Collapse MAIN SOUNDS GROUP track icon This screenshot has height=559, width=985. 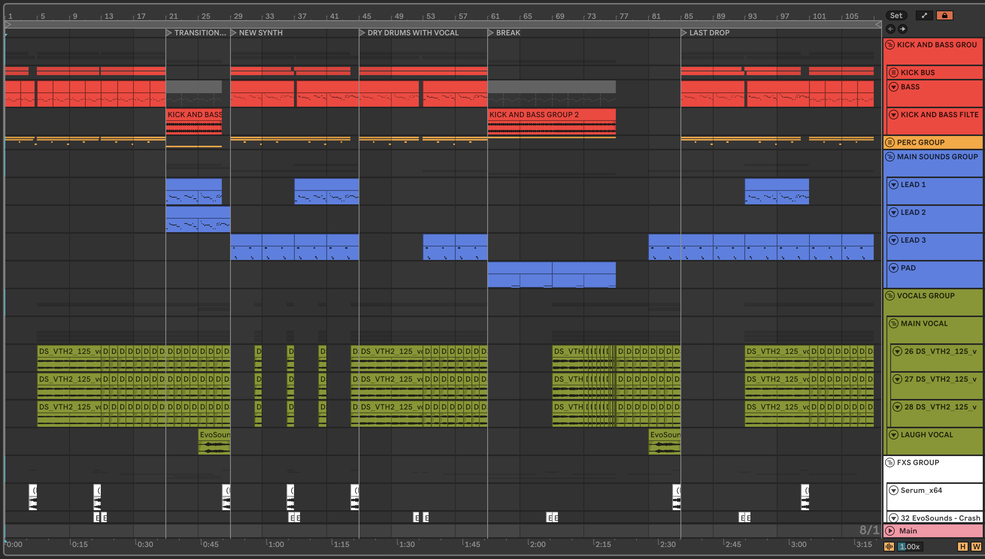point(890,157)
